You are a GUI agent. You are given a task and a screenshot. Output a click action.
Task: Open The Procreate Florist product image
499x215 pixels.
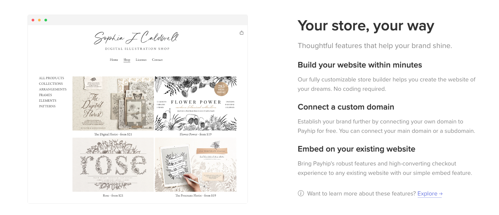[x=195, y=165]
